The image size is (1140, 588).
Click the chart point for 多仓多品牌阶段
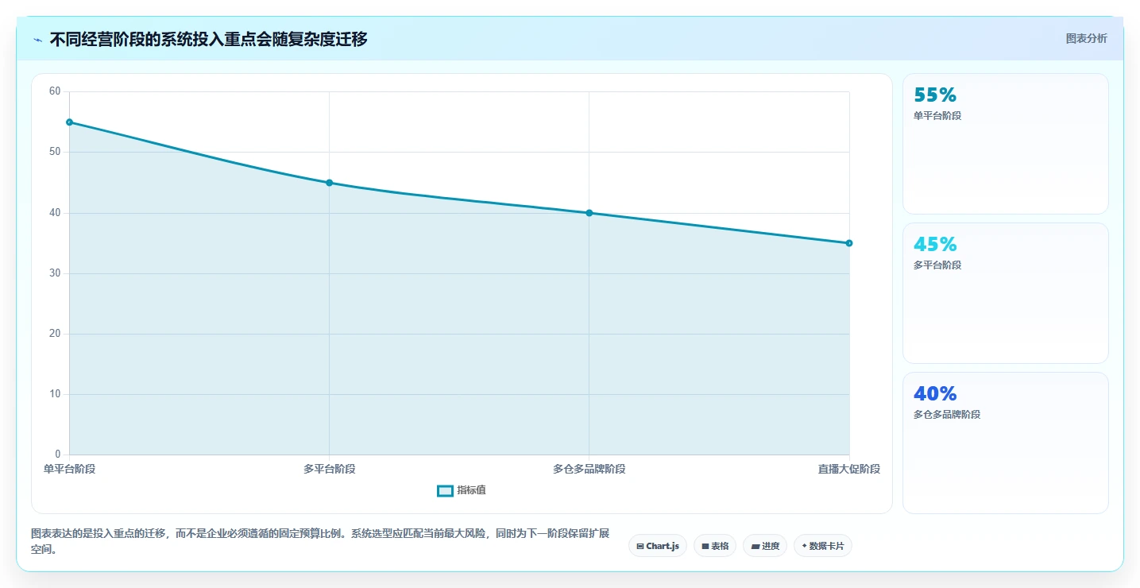click(589, 213)
